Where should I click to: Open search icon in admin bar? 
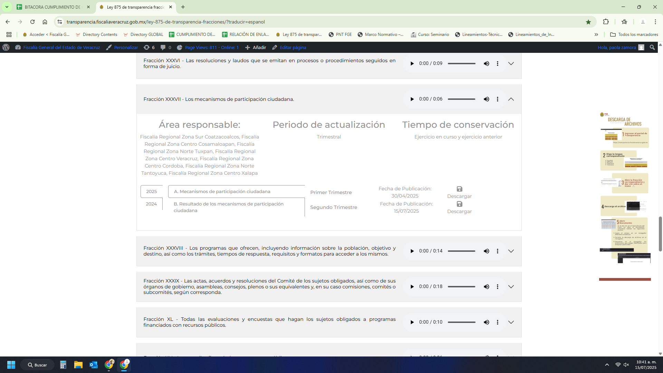tap(652, 47)
